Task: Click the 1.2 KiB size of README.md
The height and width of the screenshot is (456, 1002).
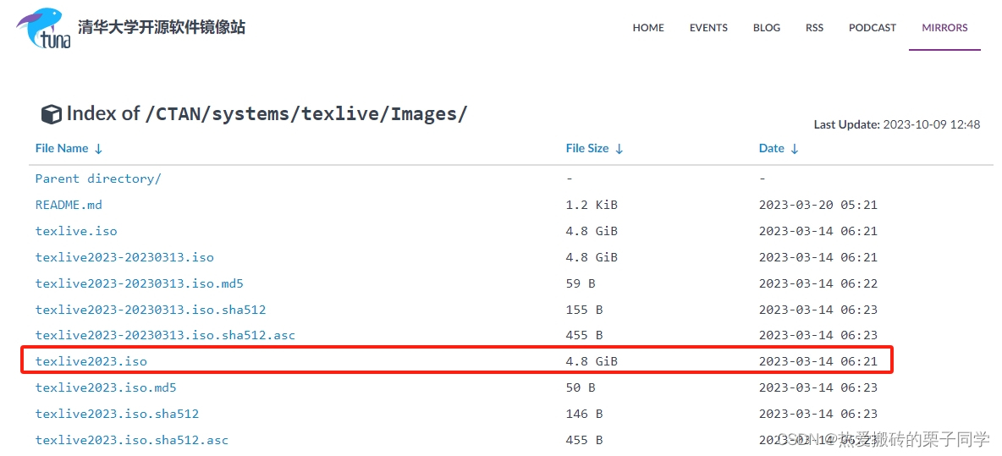Action: [x=592, y=205]
